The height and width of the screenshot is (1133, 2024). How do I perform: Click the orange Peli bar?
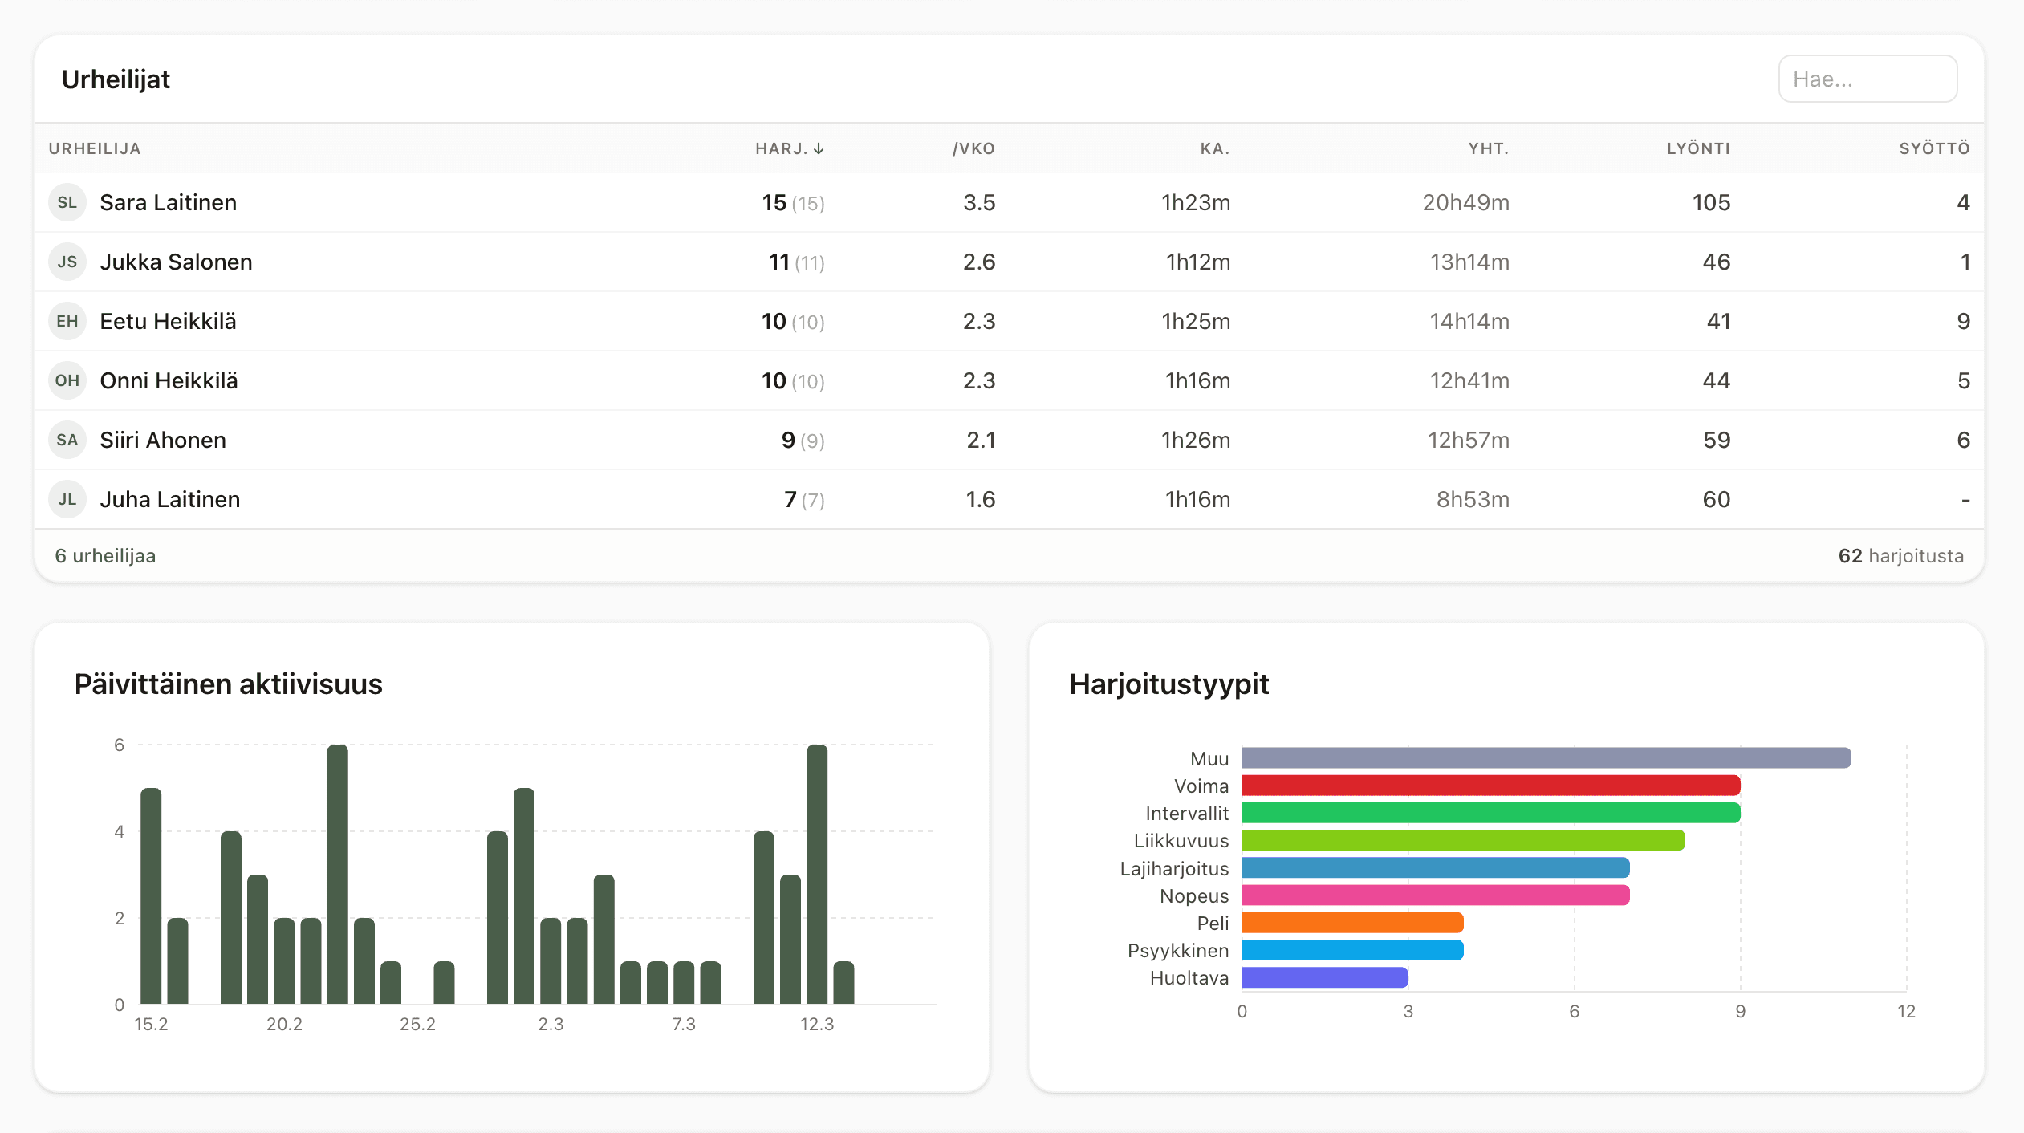[1352, 923]
